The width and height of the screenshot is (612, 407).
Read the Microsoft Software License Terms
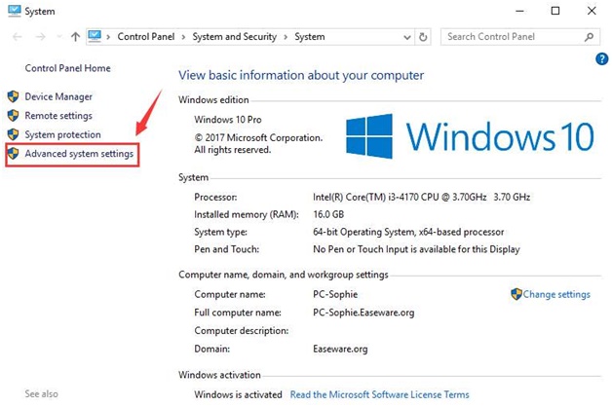pos(379,394)
